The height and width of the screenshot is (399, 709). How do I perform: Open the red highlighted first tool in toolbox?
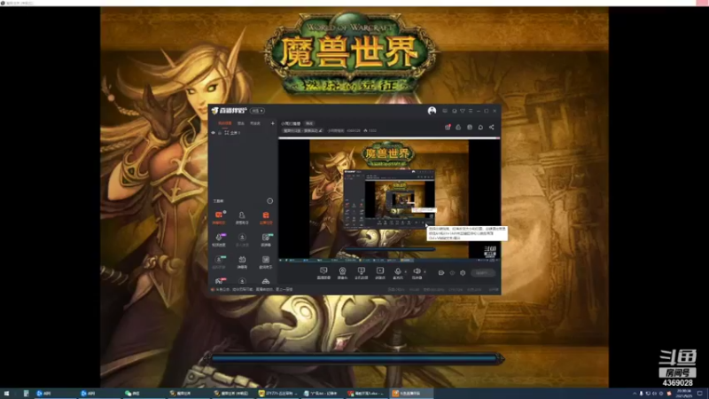pos(219,217)
